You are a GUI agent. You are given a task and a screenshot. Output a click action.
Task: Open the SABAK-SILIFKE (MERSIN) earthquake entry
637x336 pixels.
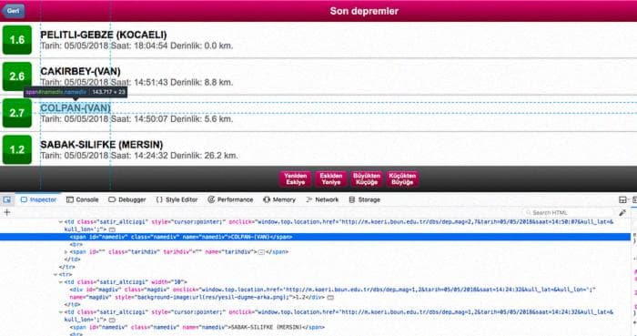[102, 145]
